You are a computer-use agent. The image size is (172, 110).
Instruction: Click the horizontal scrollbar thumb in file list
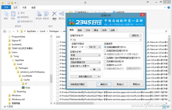coord(75,103)
